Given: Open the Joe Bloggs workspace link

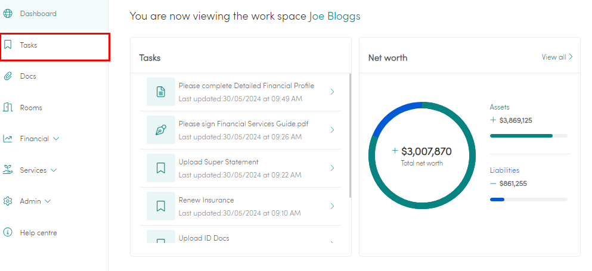Looking at the screenshot, I should click(334, 16).
